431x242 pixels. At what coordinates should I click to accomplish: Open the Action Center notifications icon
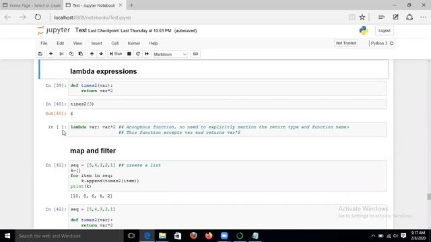tap(403, 236)
